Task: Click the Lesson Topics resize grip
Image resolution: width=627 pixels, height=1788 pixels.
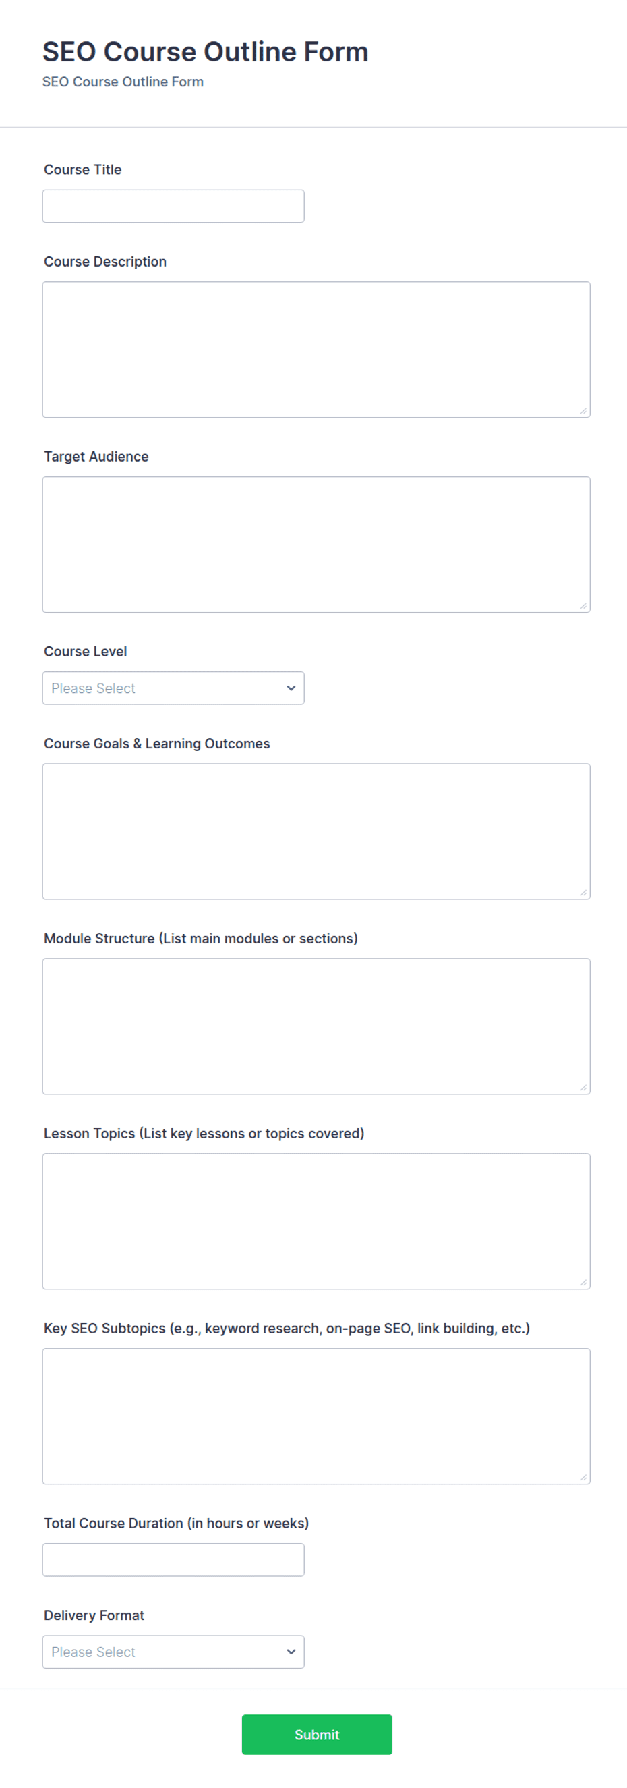Action: click(583, 1283)
